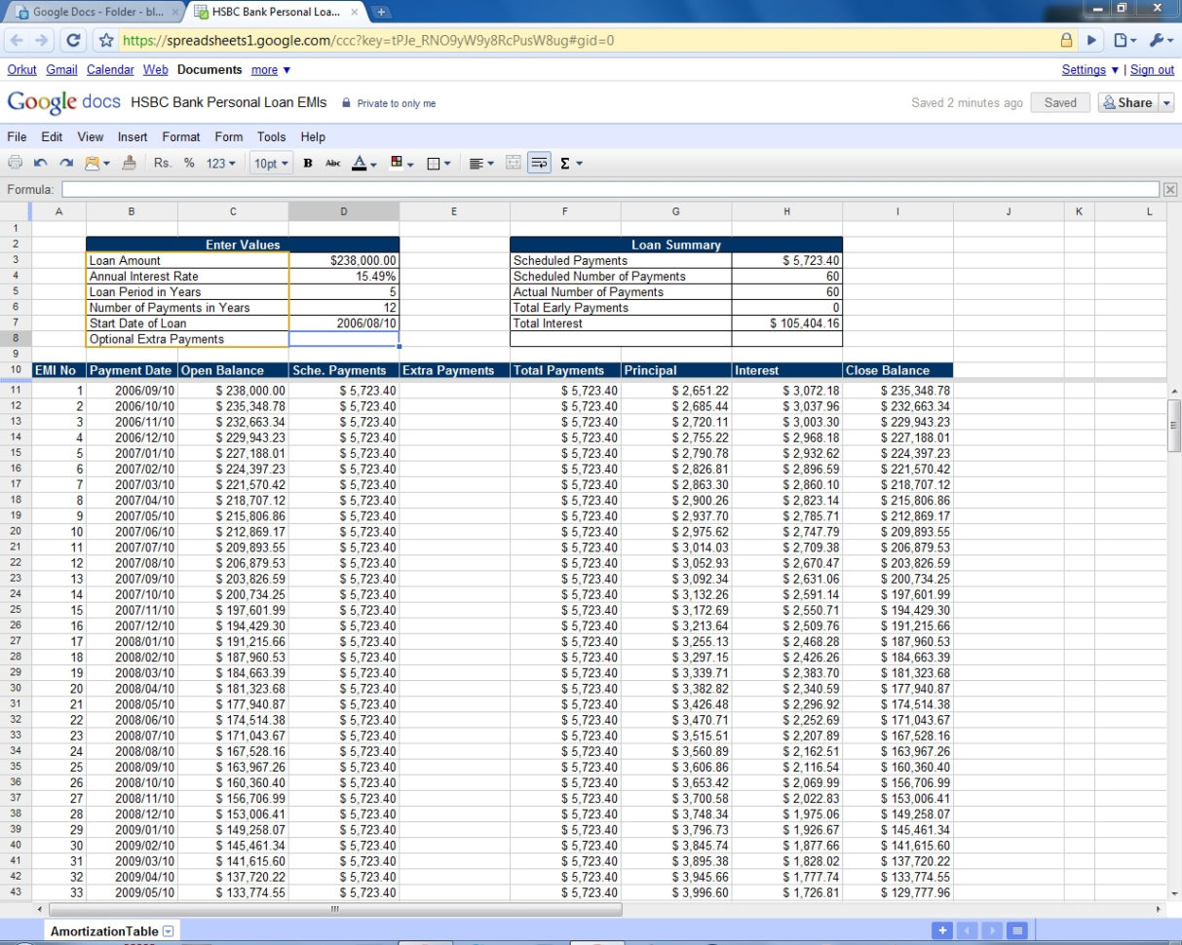Open the 10pt font size dropdown
The width and height of the screenshot is (1182, 945).
pyautogui.click(x=271, y=163)
